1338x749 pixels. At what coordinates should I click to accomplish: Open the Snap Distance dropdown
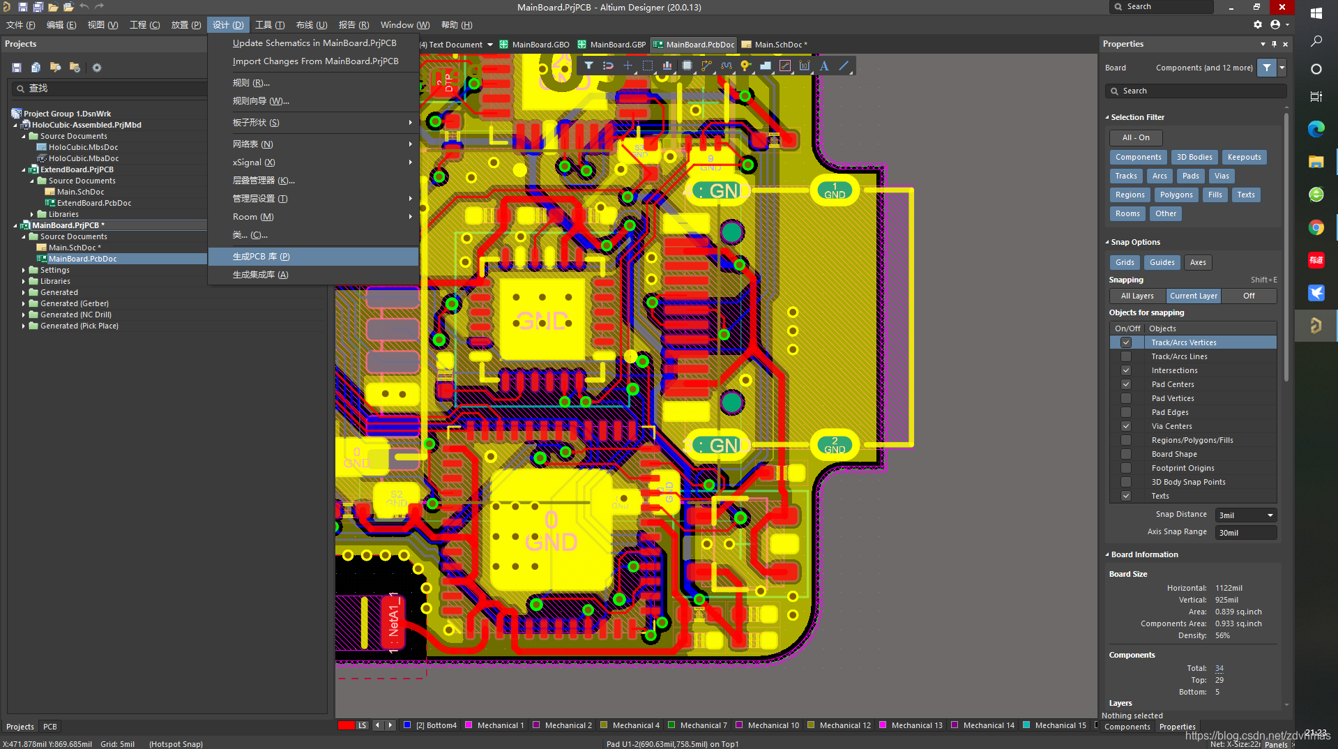coord(1270,515)
